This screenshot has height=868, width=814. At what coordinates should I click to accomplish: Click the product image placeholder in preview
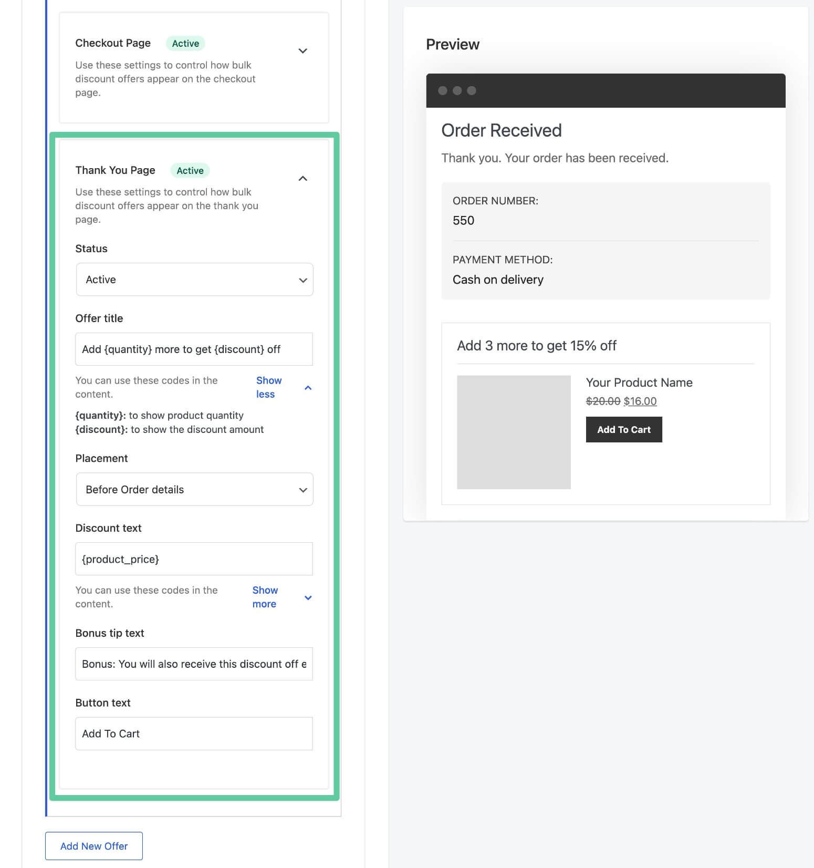tap(514, 432)
